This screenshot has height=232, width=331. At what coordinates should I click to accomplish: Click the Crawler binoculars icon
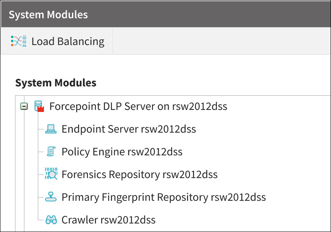[51, 220]
